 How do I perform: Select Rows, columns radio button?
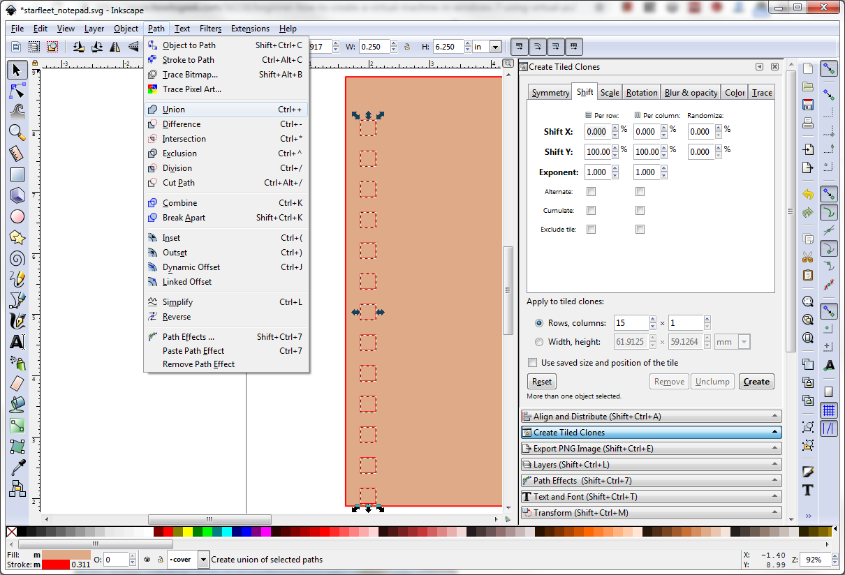click(x=538, y=323)
